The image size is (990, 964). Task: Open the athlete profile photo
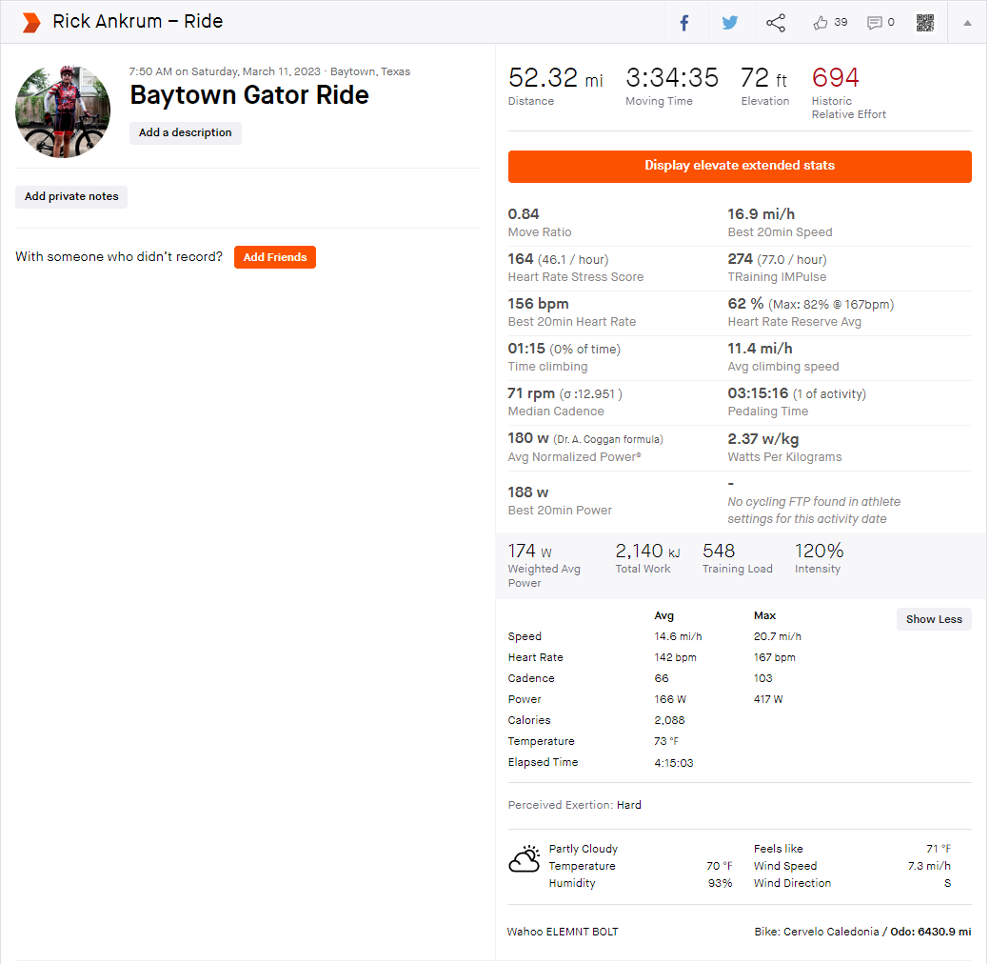pos(63,111)
